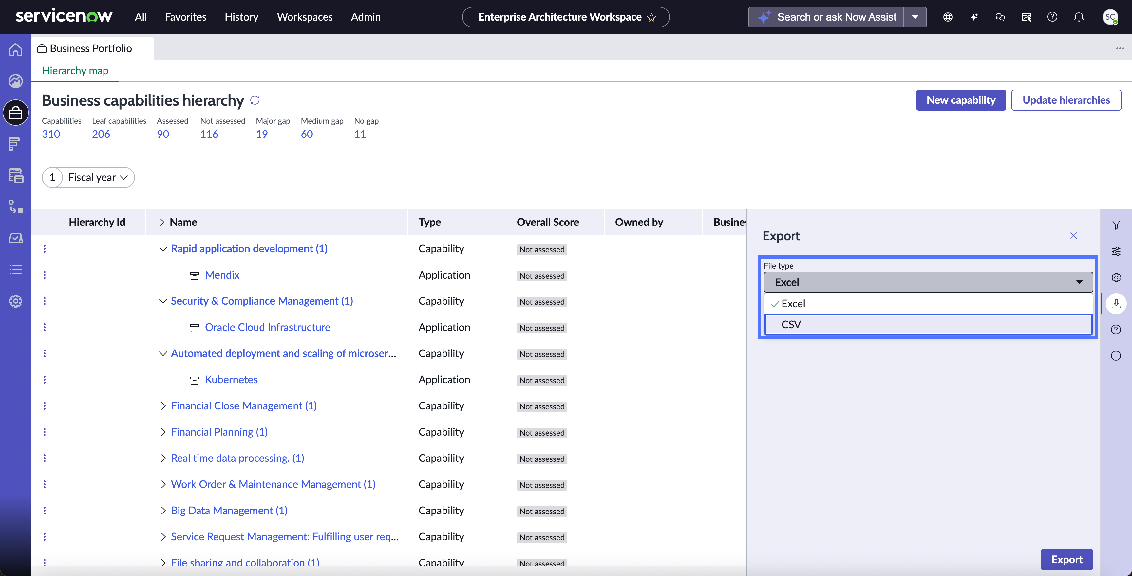Open the settings gear in left sidebar

coord(16,301)
